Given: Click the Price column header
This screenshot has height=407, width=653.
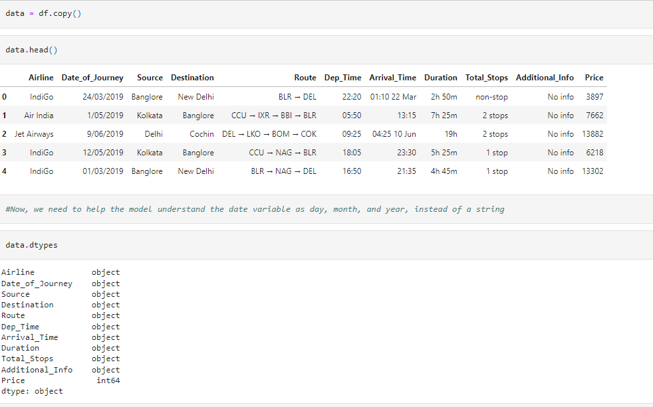Looking at the screenshot, I should click(x=594, y=77).
